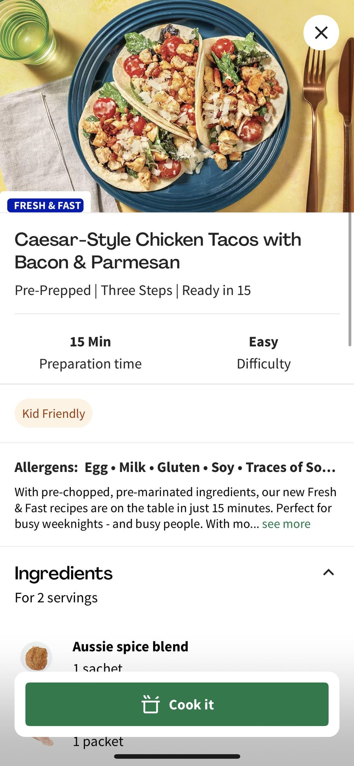Image resolution: width=354 pixels, height=766 pixels.
Task: Click 'For 2 servings' text
Action: pos(56,598)
